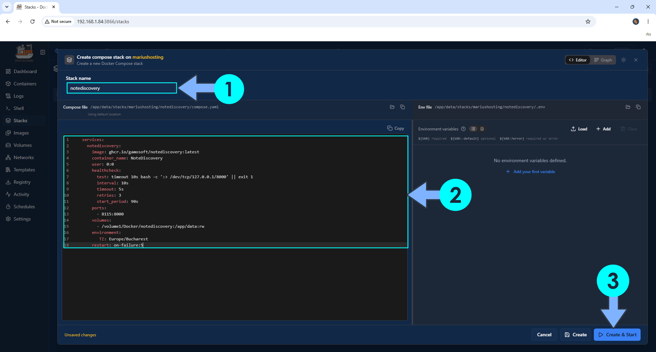This screenshot has width=656, height=352.
Task: Click the Create & Start button
Action: pos(617,335)
